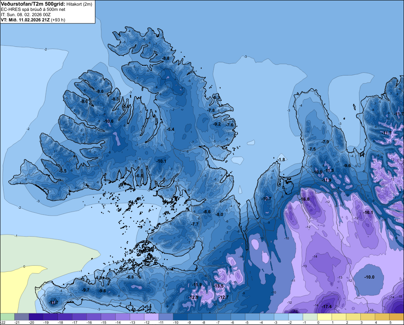404x325 pixels.
Task: Click the grey-purple legend swatch labeled -21
Action: coord(22,317)
